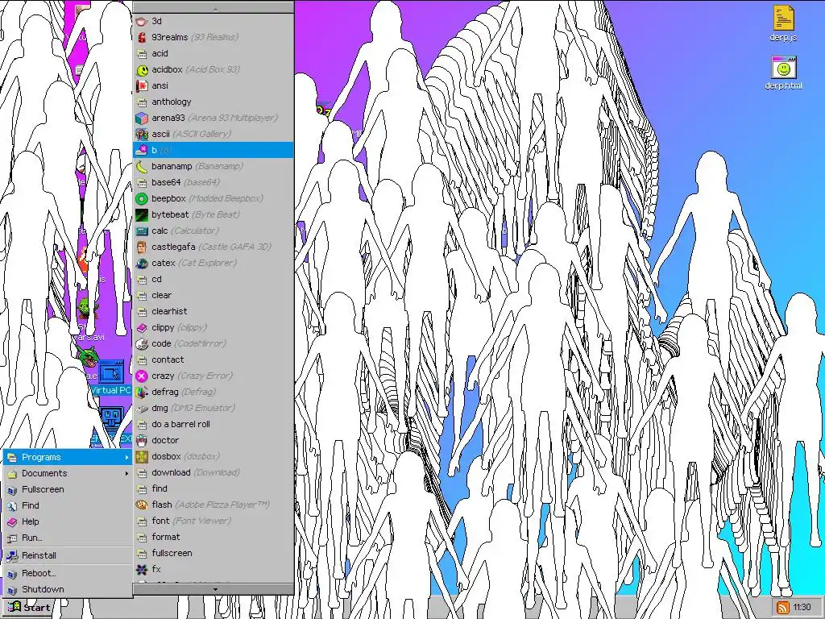Open the 3d teapot icon entry
The image size is (825, 619).
pos(142,22)
